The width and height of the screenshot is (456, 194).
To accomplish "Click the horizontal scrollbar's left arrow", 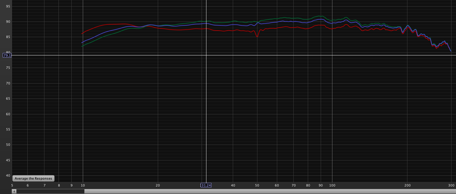I will pyautogui.click(x=14, y=191).
